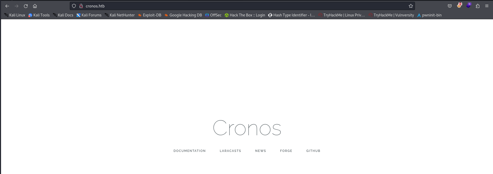
Task: Click the browser back arrow
Action: coord(7,6)
